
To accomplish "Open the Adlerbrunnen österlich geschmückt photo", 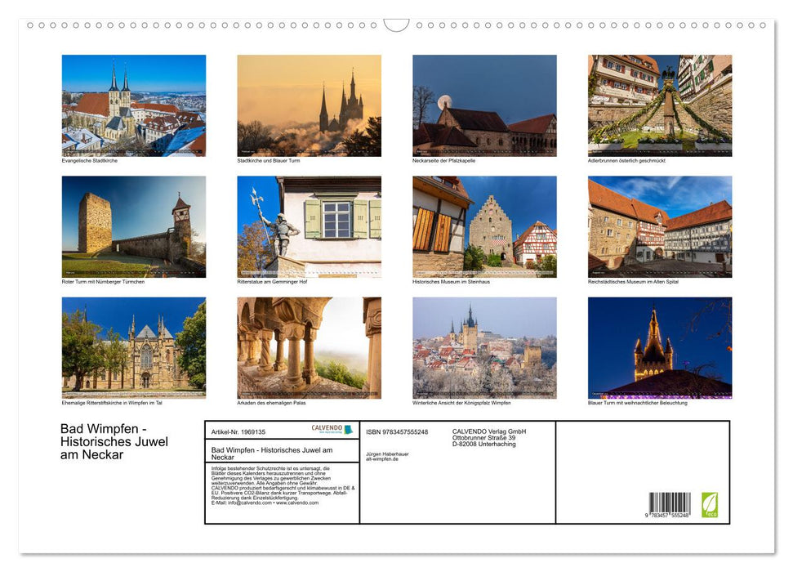I will (x=659, y=105).
